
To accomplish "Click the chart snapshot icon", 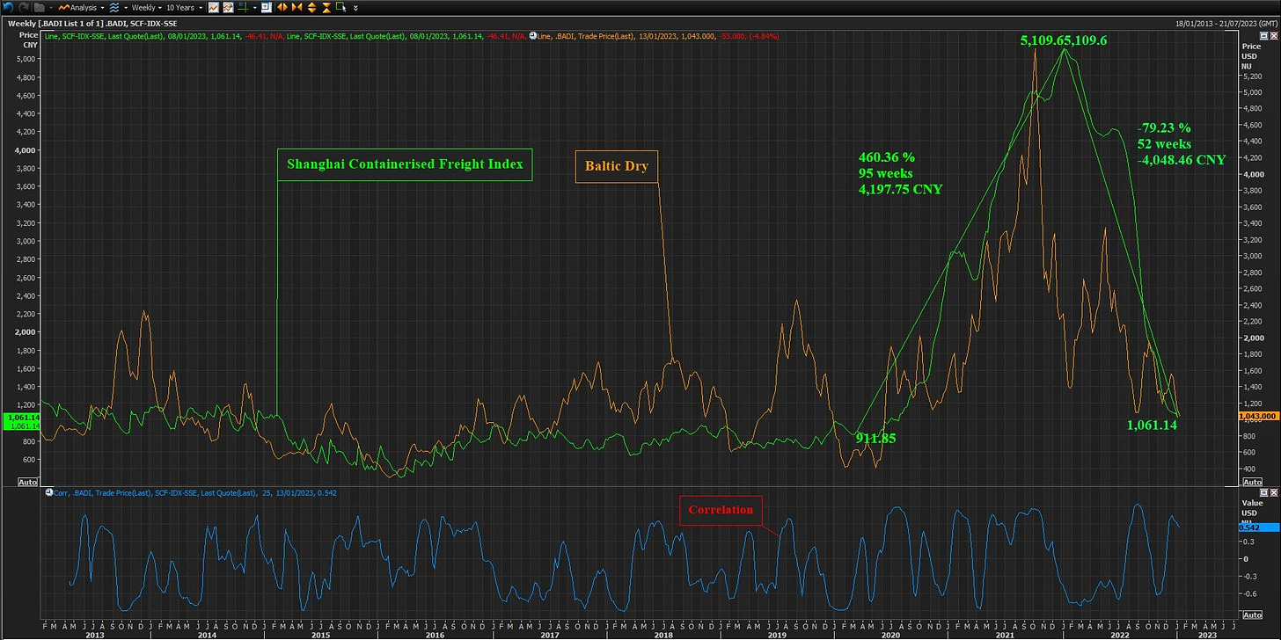I will 266,7.
